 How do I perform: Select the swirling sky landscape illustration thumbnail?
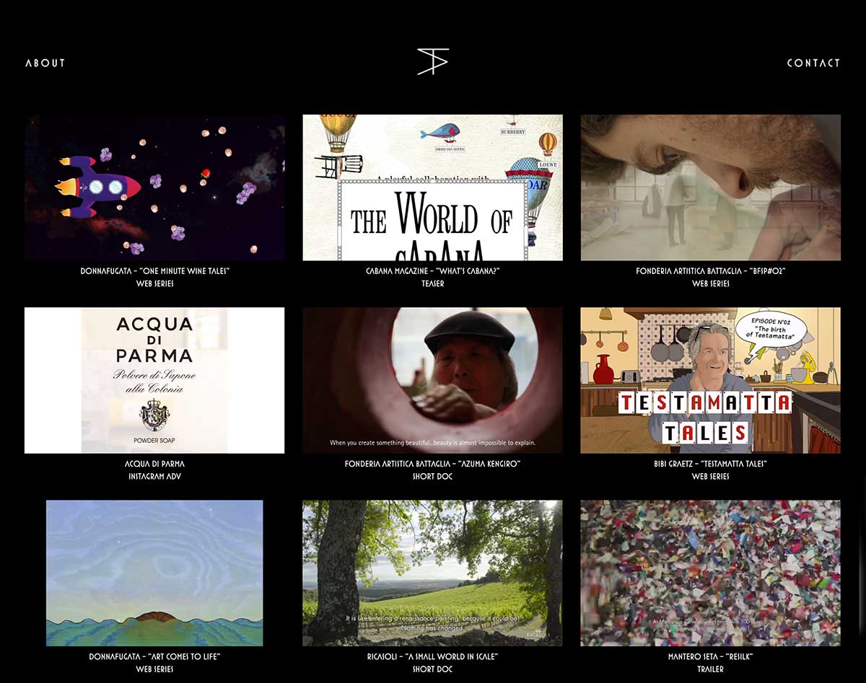154,573
